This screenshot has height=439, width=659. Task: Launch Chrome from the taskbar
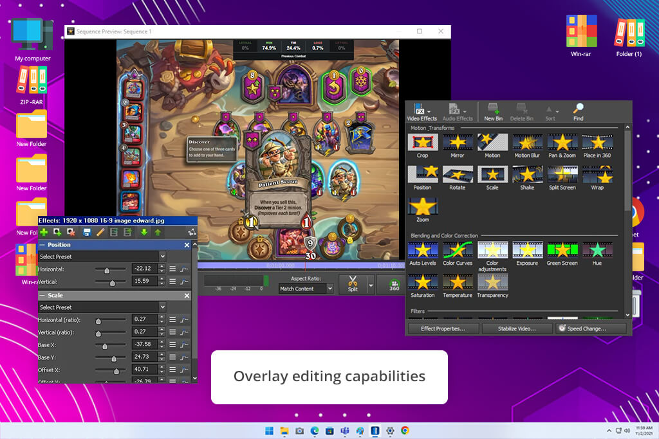[x=405, y=431]
